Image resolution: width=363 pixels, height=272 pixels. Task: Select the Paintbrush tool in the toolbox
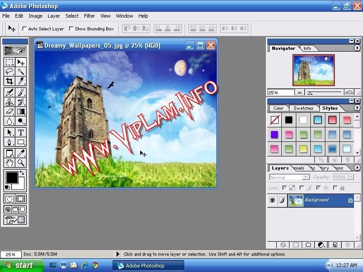pyautogui.click(x=21, y=92)
